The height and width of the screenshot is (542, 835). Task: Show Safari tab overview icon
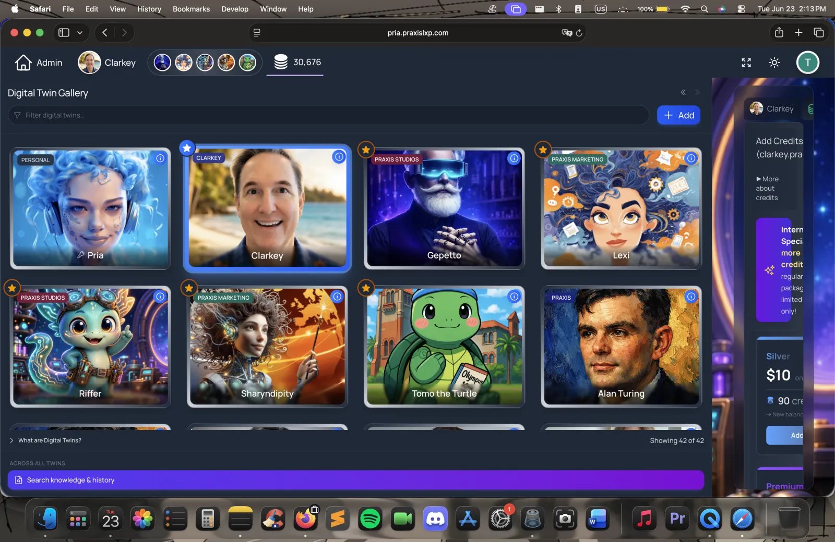819,32
